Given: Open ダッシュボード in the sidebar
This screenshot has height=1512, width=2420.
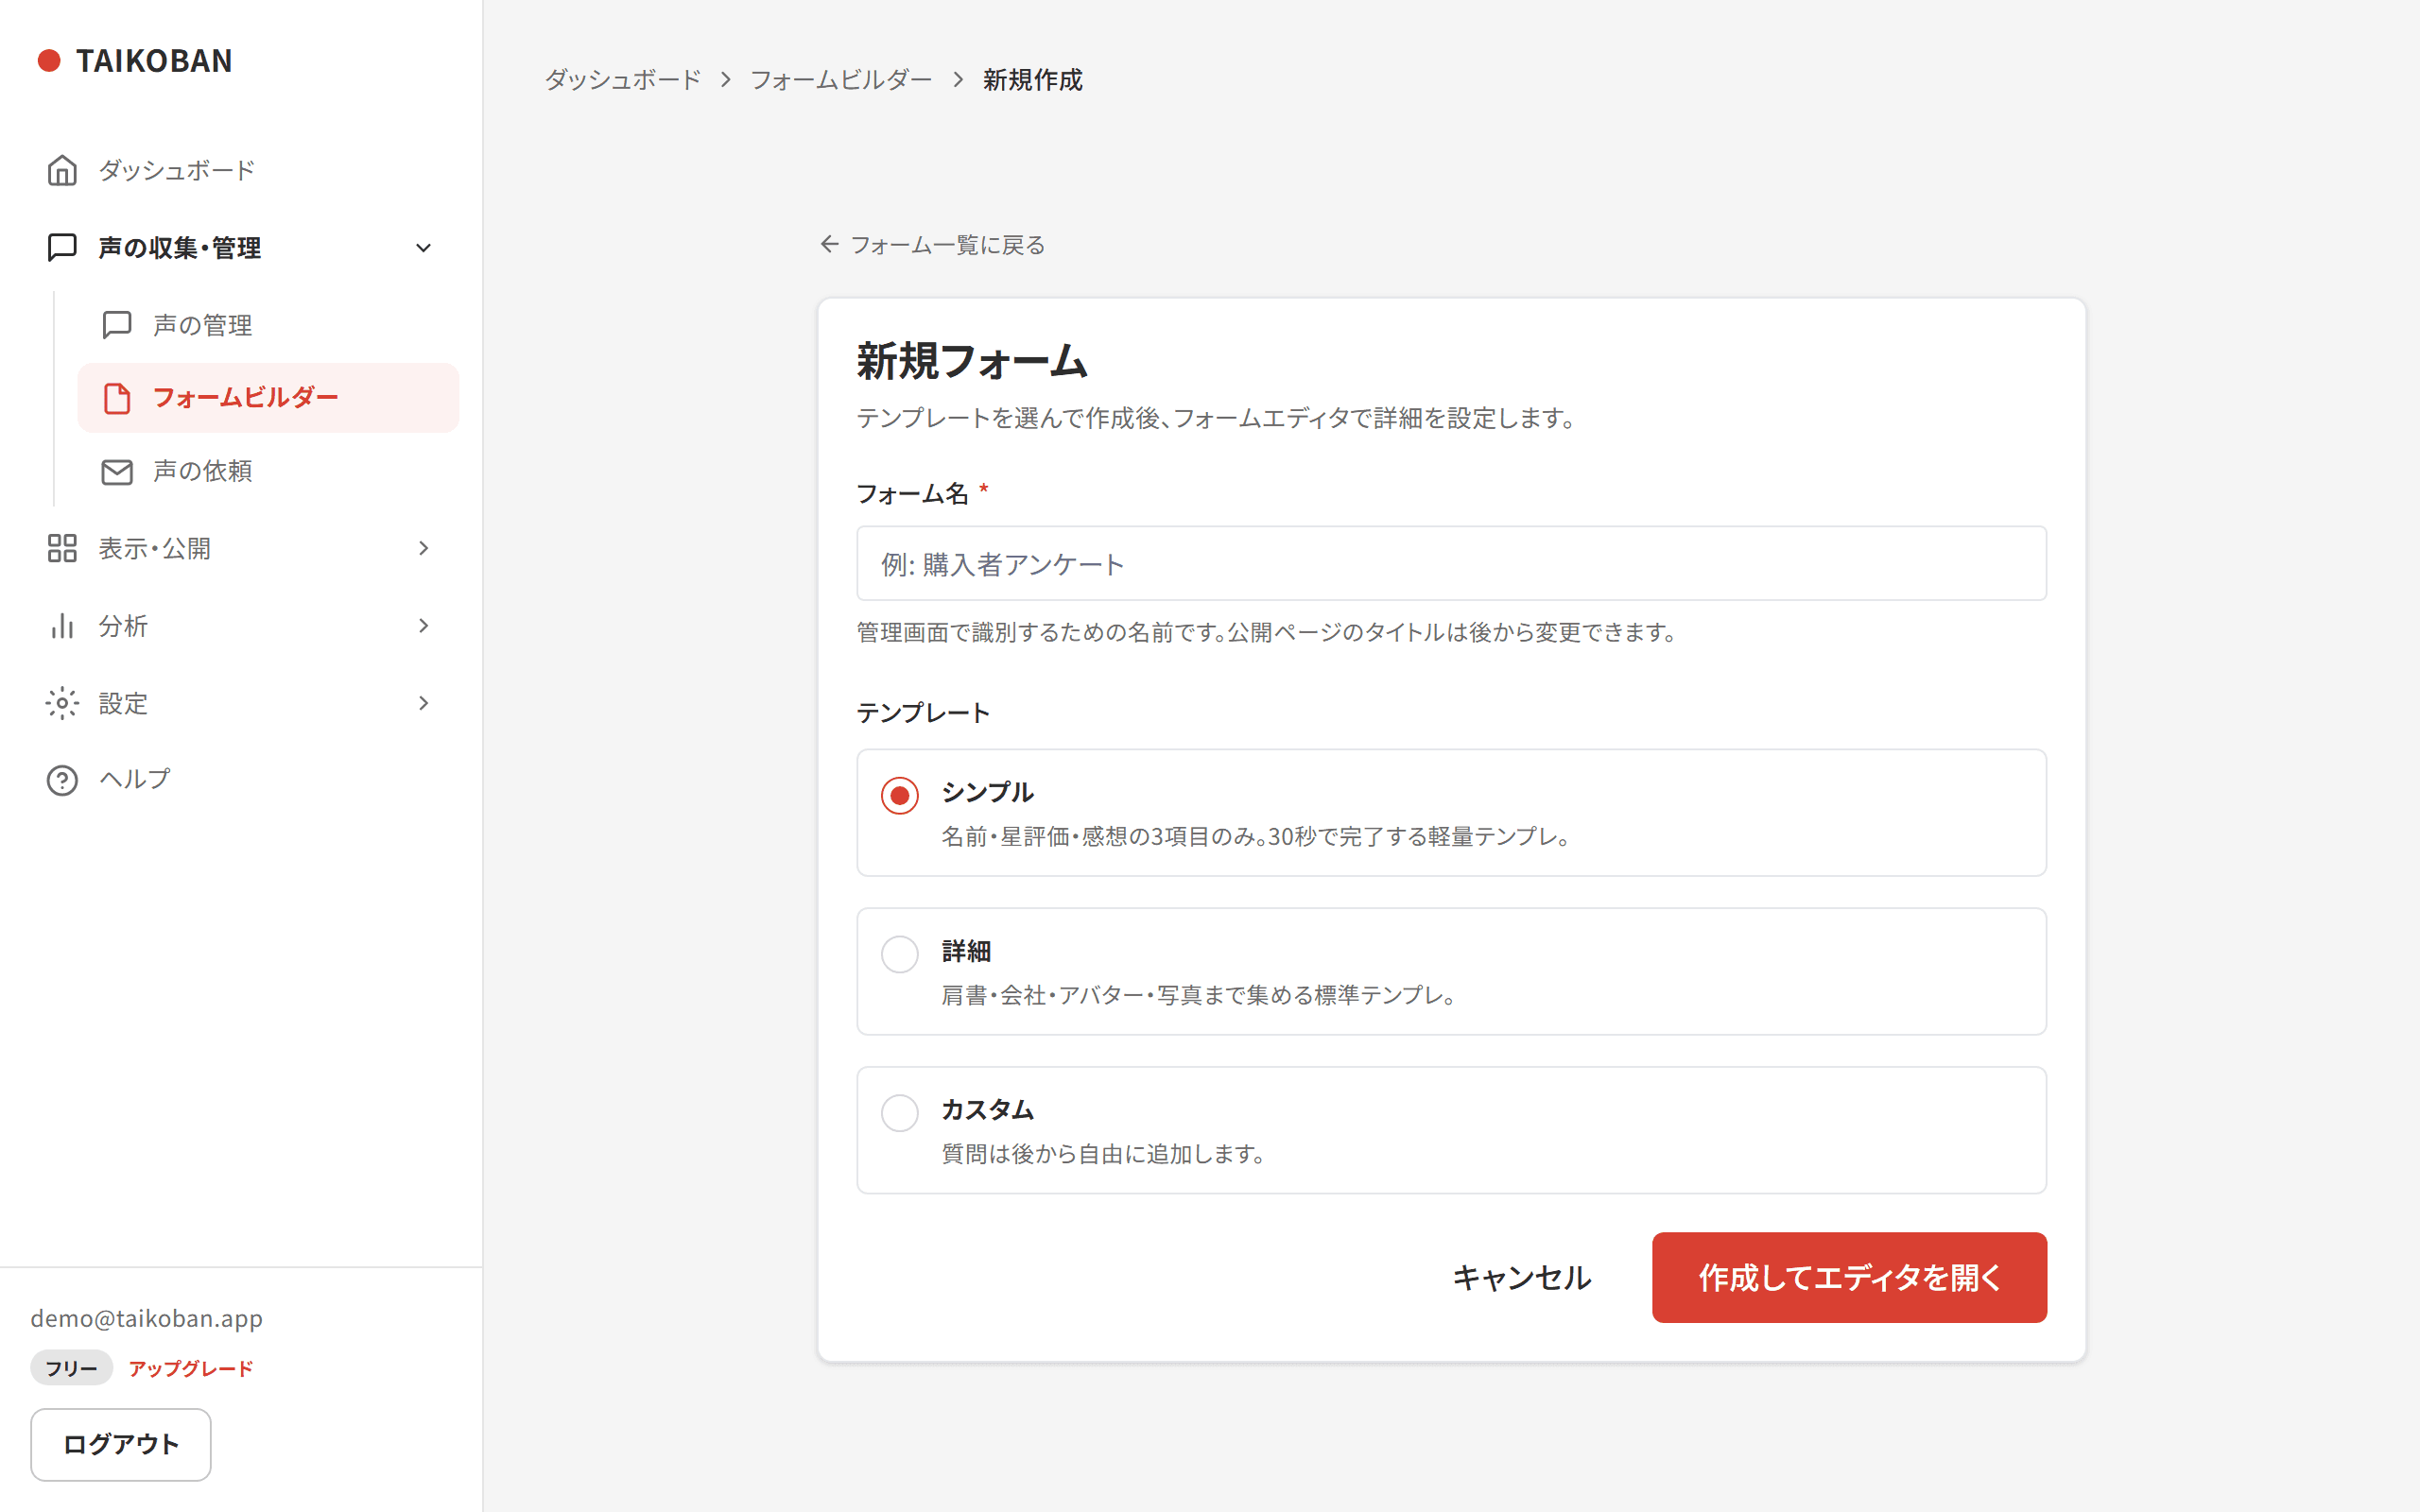Looking at the screenshot, I should [x=241, y=170].
